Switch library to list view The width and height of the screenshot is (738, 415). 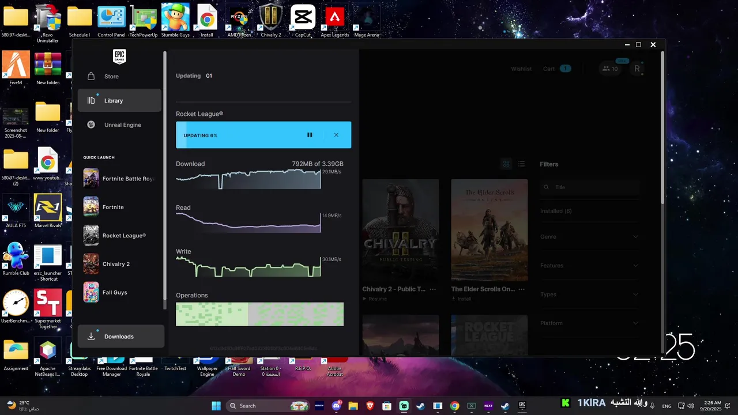point(521,164)
